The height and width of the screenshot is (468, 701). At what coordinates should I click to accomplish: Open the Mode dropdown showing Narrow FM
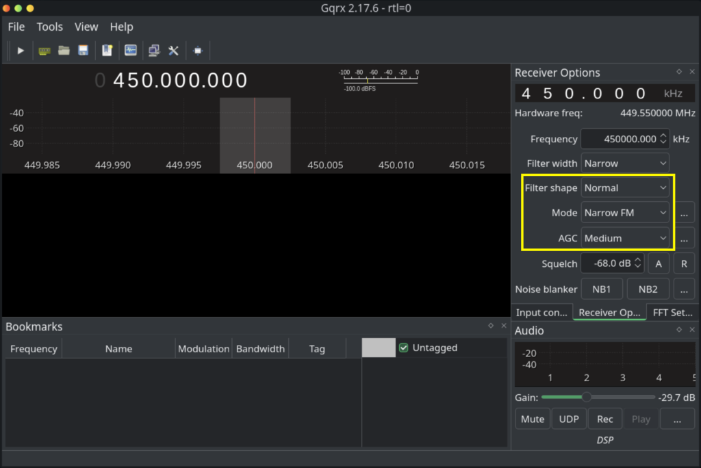pyautogui.click(x=625, y=213)
